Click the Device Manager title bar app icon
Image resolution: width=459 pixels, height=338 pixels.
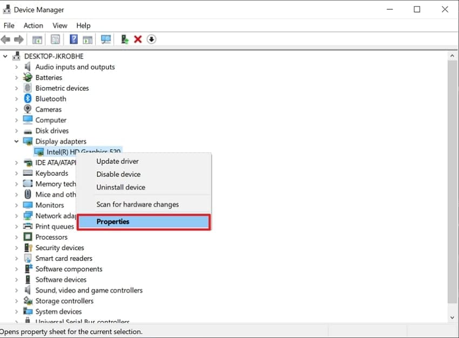[x=6, y=10]
